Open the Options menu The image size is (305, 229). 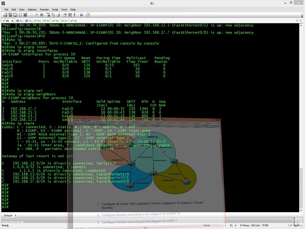click(x=32, y=10)
